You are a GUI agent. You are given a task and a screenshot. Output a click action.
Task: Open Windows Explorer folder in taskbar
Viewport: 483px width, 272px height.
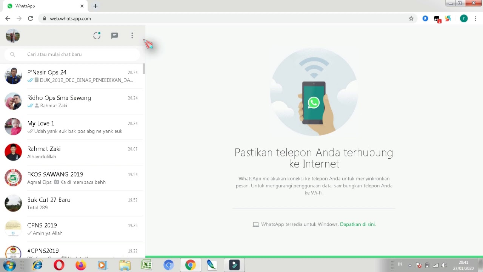(x=125, y=265)
